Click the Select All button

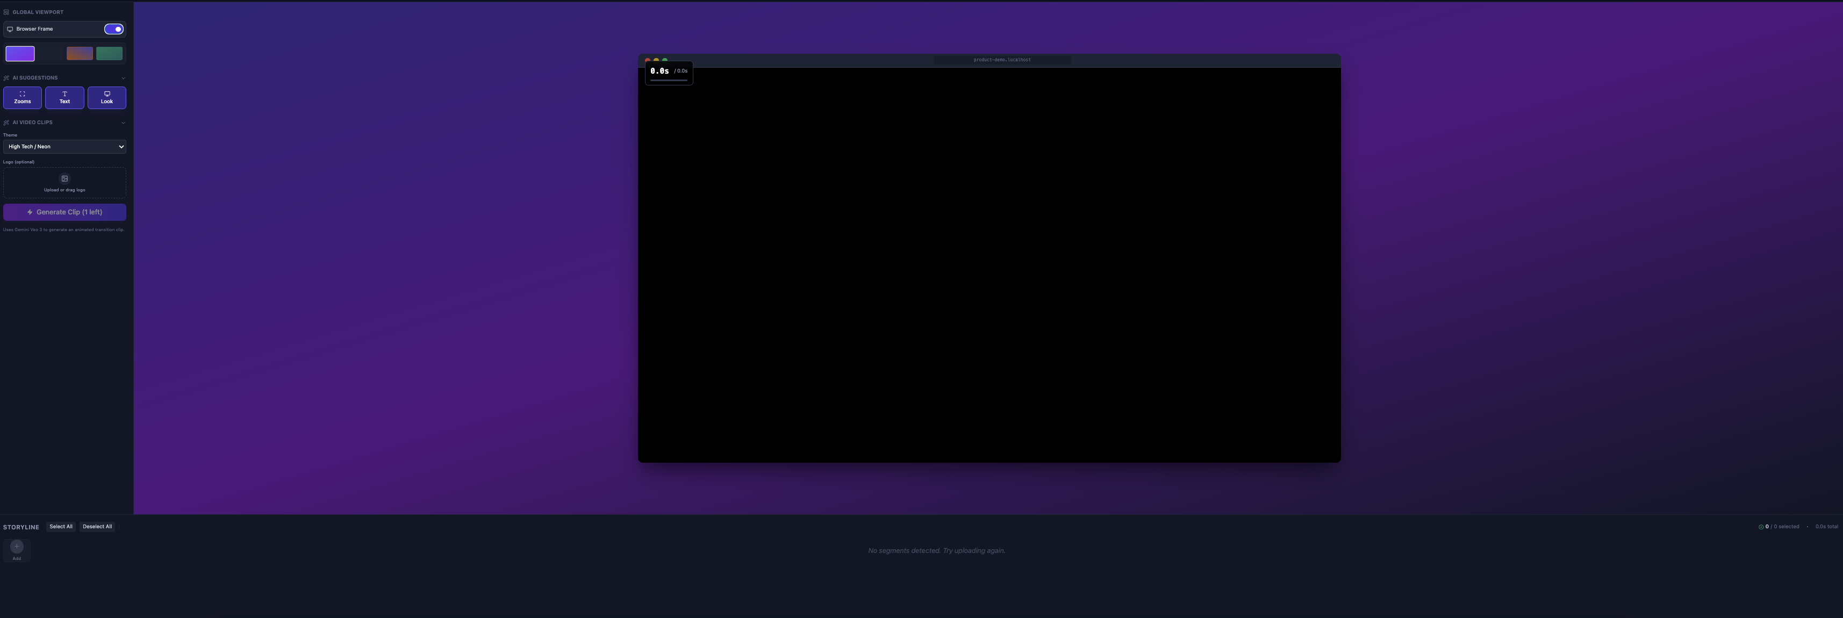60,526
